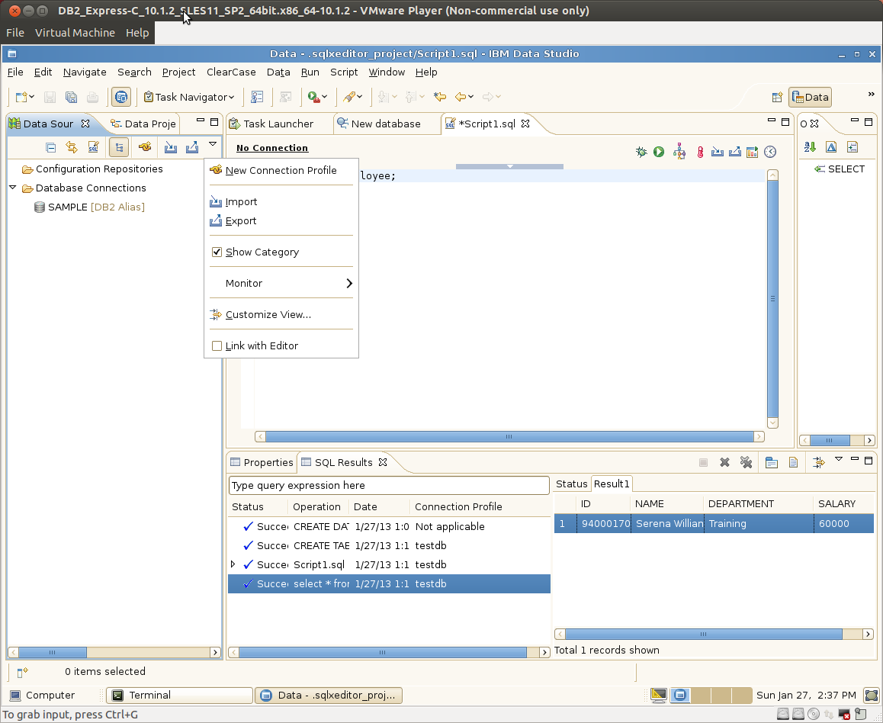Enable Link with Editor
This screenshot has height=723, width=883.
(217, 345)
